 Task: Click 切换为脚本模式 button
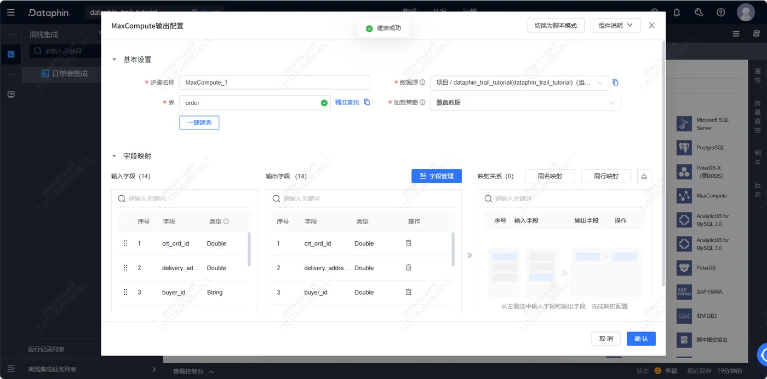coord(556,25)
